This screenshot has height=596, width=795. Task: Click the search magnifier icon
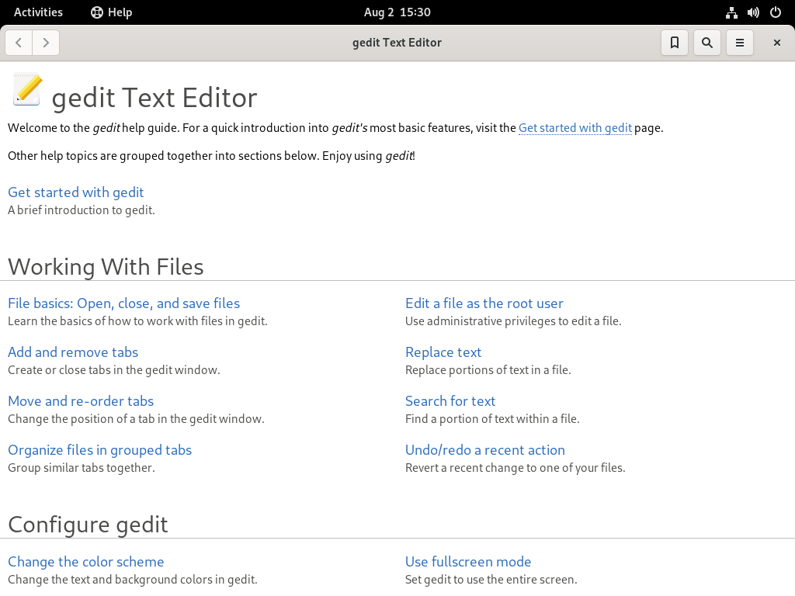[706, 43]
